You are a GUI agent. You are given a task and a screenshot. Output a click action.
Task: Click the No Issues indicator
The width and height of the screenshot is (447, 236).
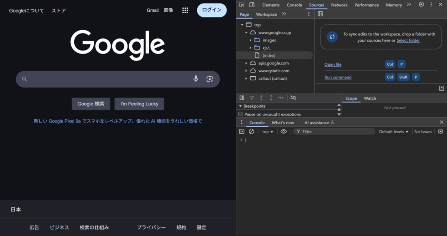423,131
